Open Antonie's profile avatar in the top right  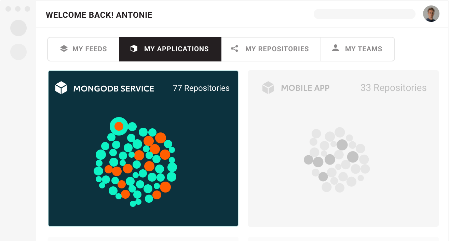(x=431, y=14)
